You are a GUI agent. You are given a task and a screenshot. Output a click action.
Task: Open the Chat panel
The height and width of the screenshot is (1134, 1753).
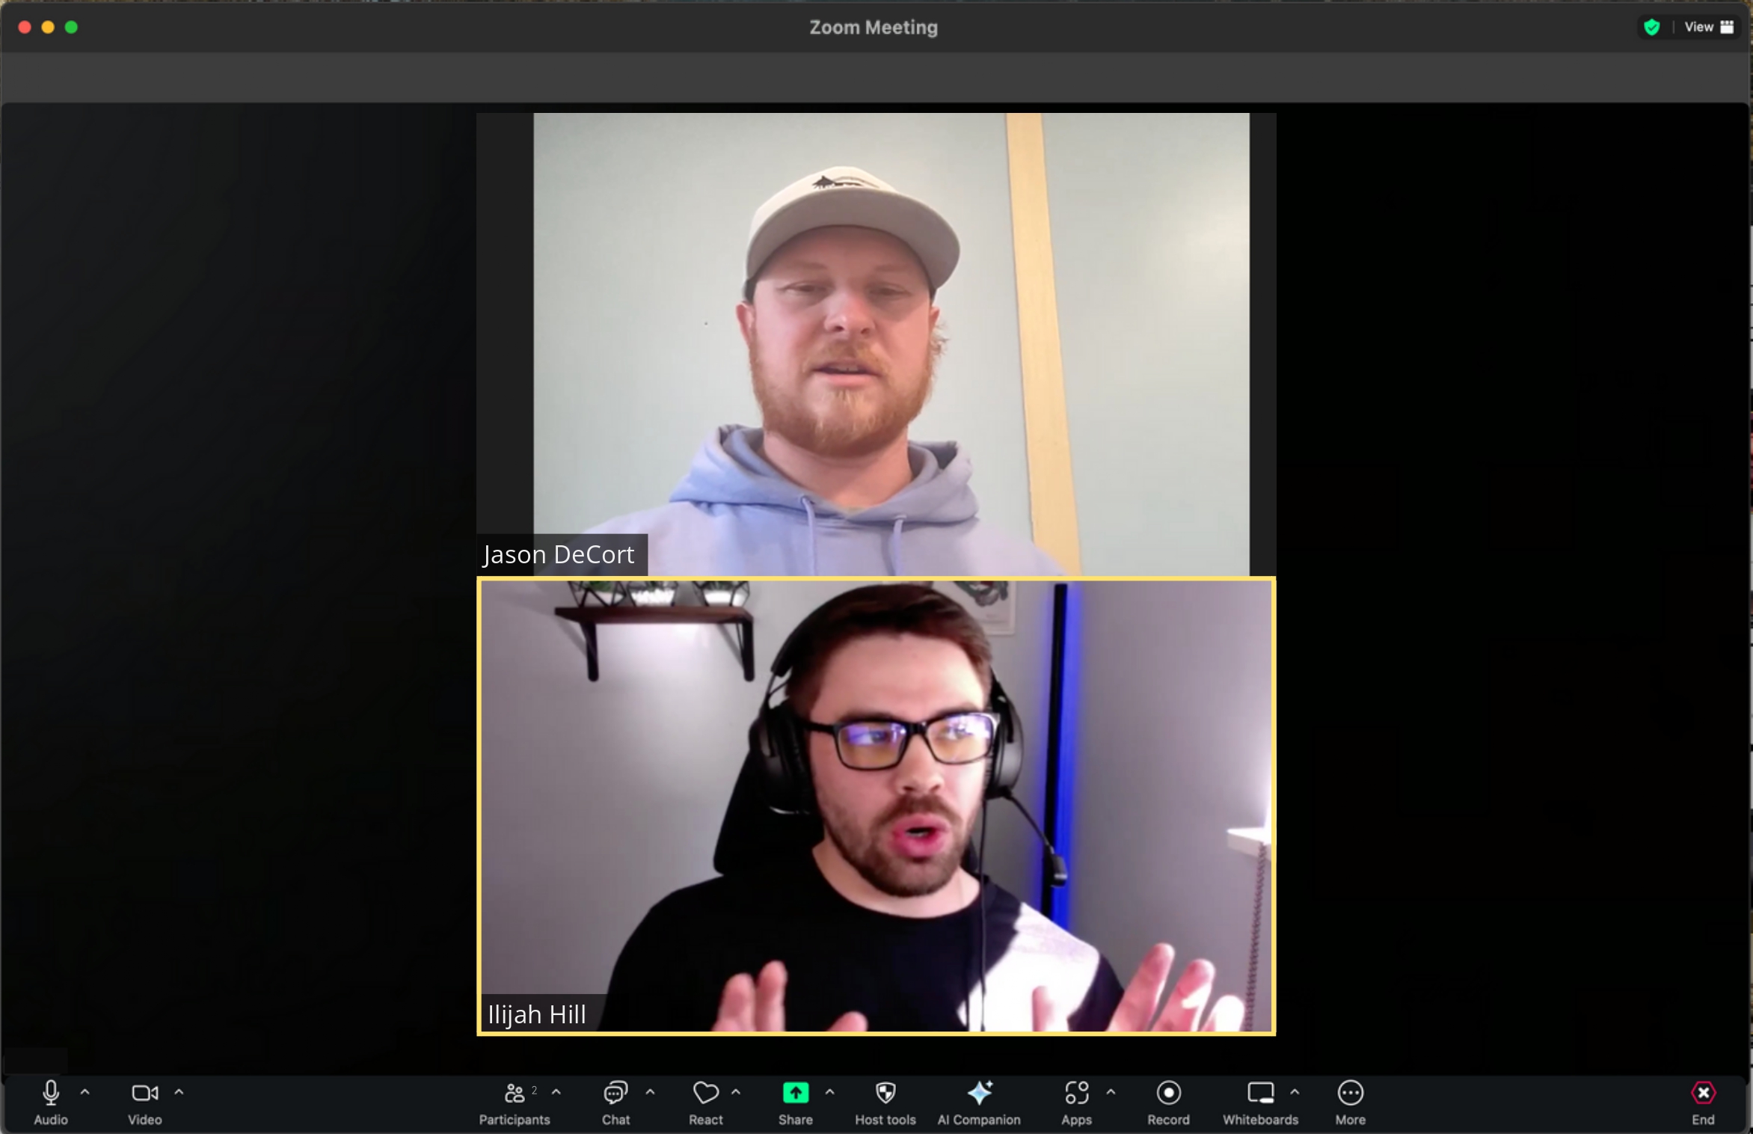point(615,1103)
